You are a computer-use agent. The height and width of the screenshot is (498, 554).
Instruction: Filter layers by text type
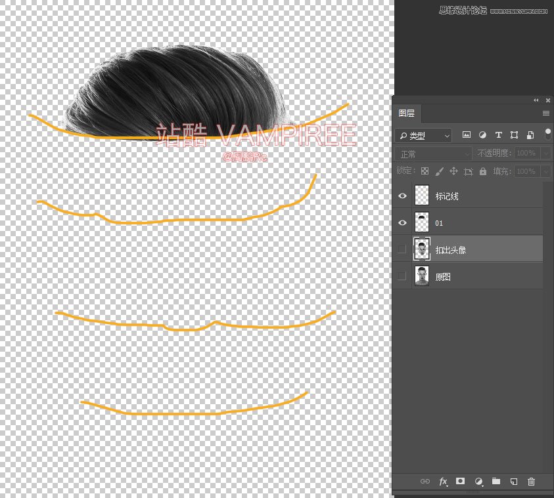498,135
